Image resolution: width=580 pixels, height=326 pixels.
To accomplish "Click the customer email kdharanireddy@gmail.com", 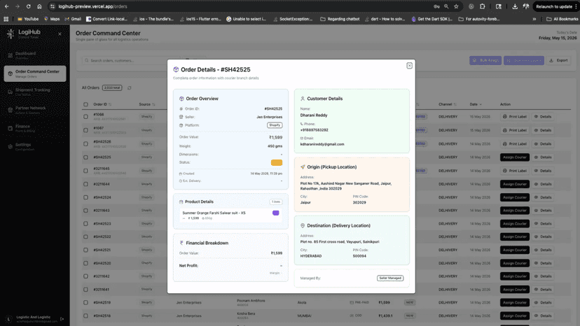I will click(x=322, y=144).
